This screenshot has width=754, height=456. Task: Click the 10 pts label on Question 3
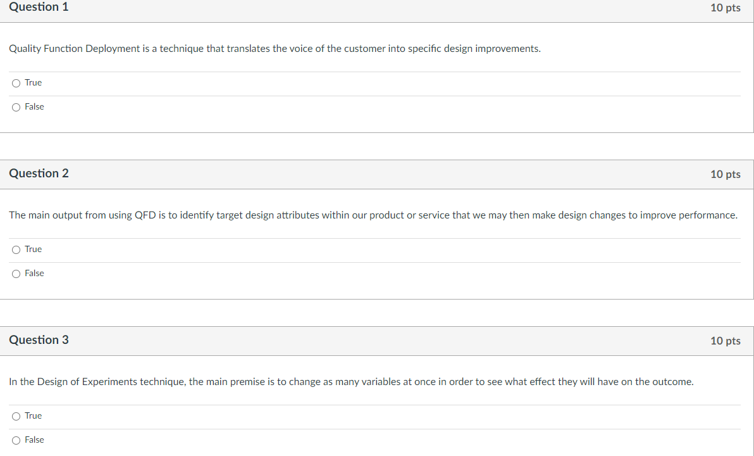coord(726,341)
